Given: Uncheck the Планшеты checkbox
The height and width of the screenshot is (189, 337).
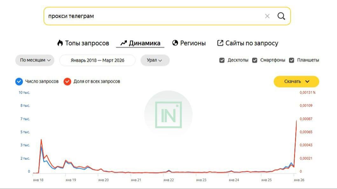Looking at the screenshot, I should coord(292,60).
